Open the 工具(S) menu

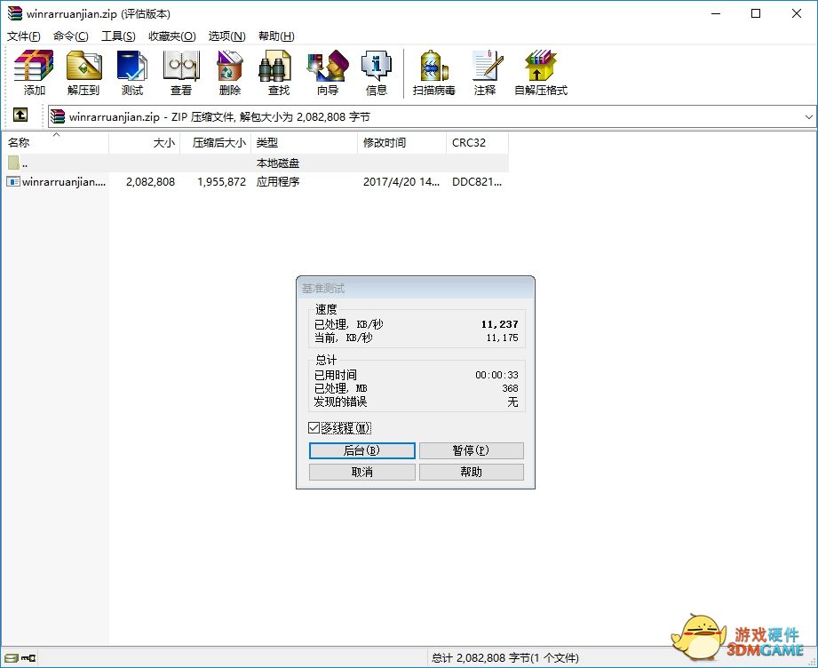point(118,36)
